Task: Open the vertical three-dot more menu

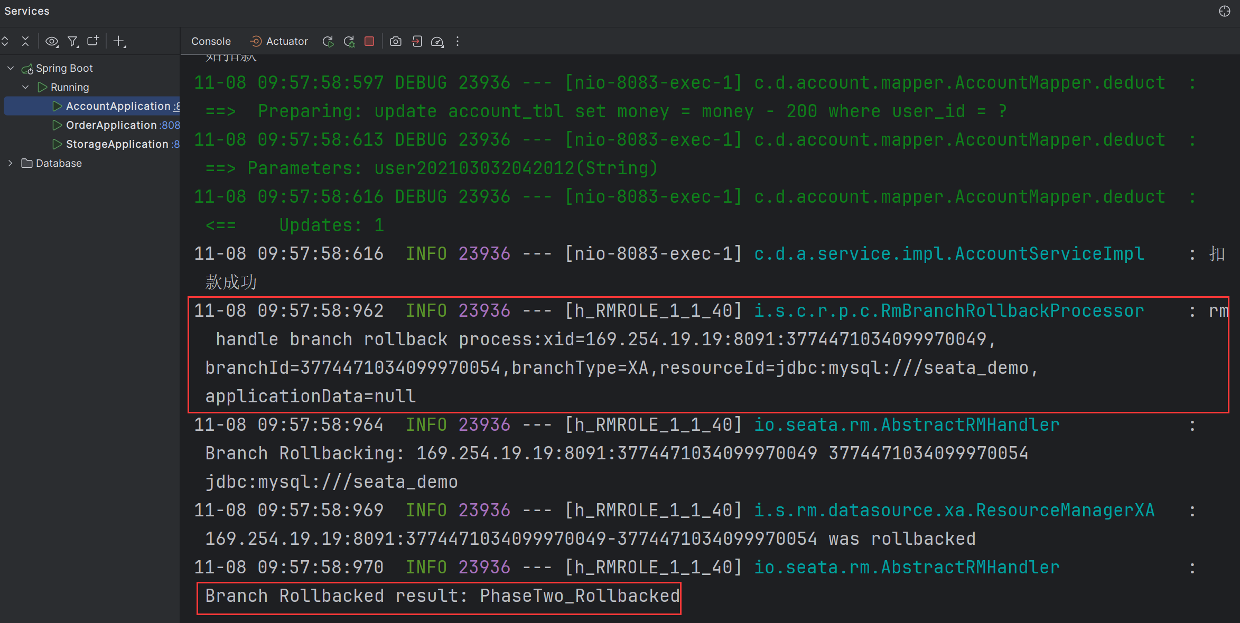Action: pyautogui.click(x=458, y=41)
